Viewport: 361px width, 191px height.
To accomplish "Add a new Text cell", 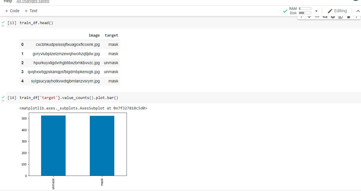I will point(31,11).
